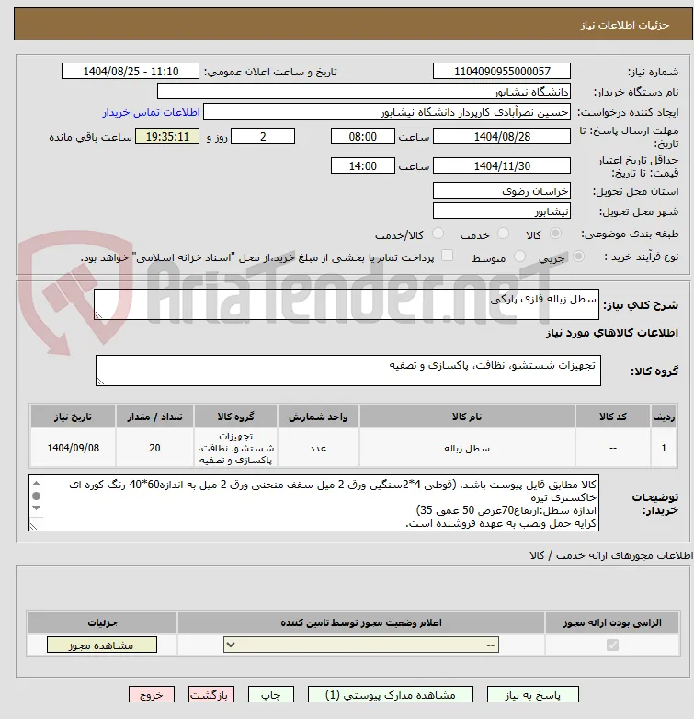Click the remaining days field showing 2
The height and width of the screenshot is (719, 694).
coord(263,137)
